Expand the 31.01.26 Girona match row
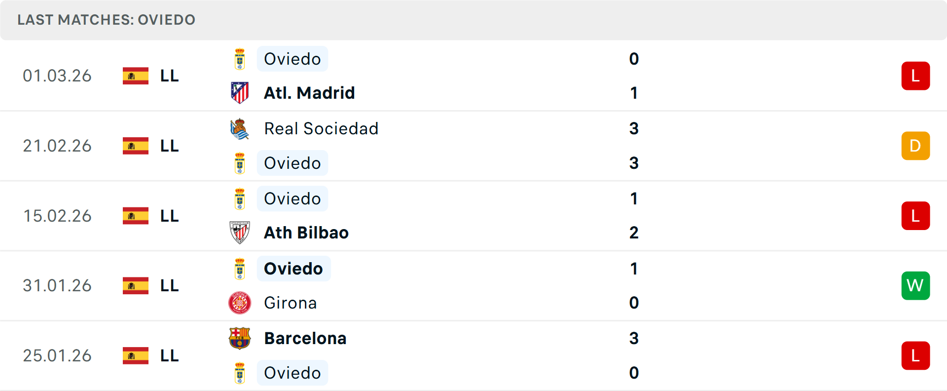The height and width of the screenshot is (391, 947). pyautogui.click(x=473, y=285)
